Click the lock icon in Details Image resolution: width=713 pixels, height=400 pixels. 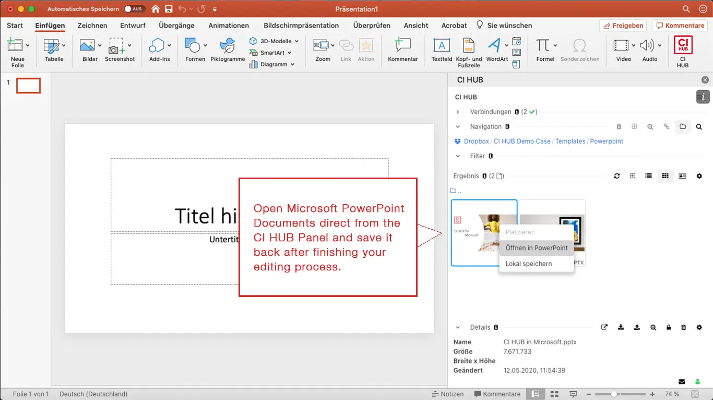point(669,328)
